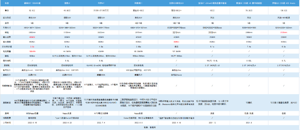This screenshot has height=130, width=300.
Task: Select the red 480kW power value
Action: pyautogui.click(x=32, y=37)
